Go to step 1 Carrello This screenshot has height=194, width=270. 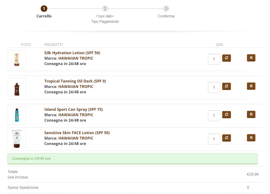tap(44, 9)
